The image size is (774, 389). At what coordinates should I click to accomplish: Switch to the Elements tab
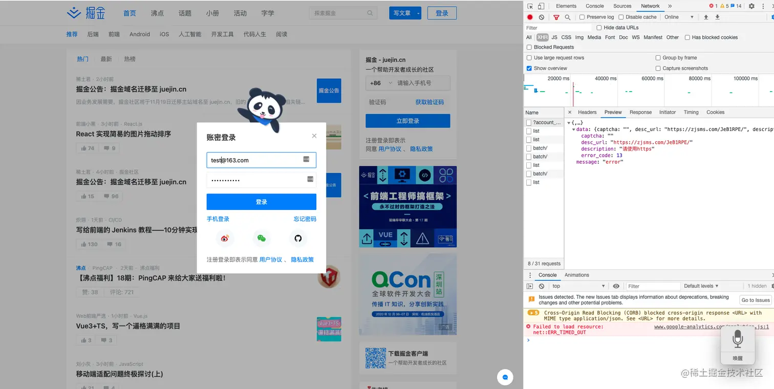566,6
